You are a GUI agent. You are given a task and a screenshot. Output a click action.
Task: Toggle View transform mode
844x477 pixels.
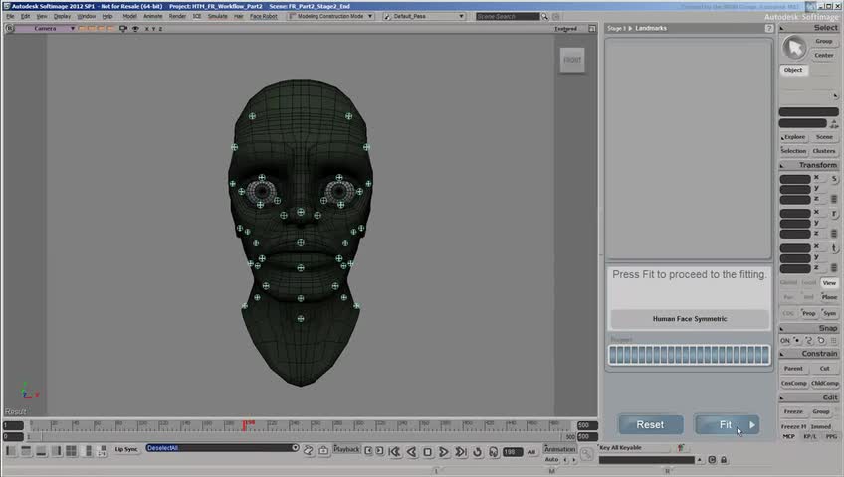tap(829, 283)
